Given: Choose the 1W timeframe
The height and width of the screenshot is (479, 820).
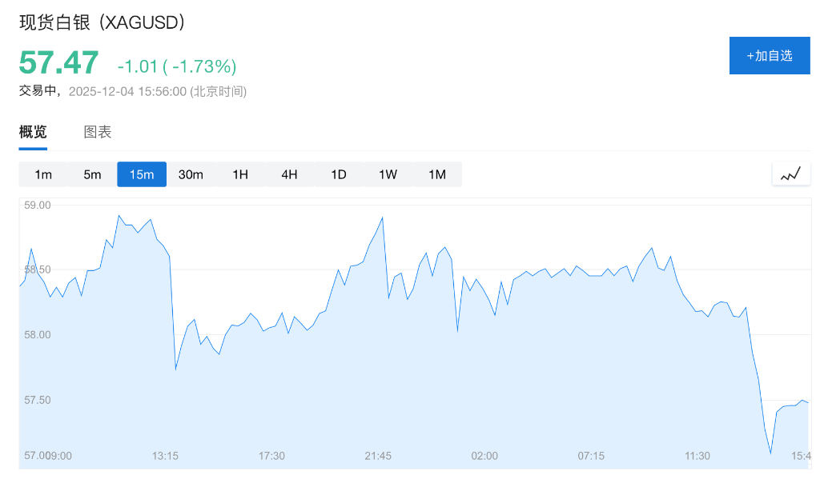Looking at the screenshot, I should 388,174.
